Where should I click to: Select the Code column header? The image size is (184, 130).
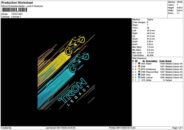tap(162, 61)
